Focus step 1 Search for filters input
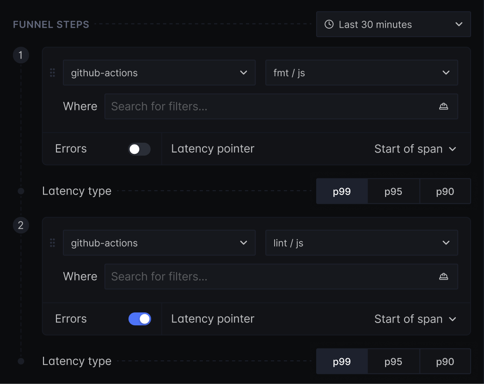The width and height of the screenshot is (484, 384). click(268, 106)
